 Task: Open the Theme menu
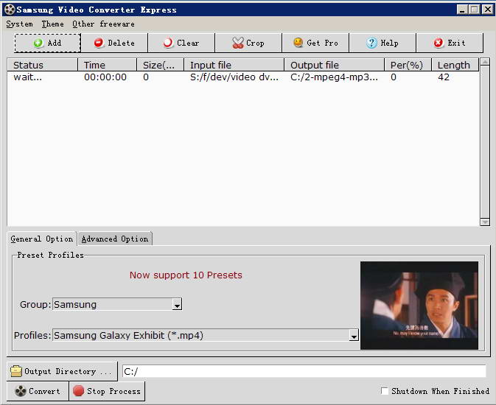point(52,24)
